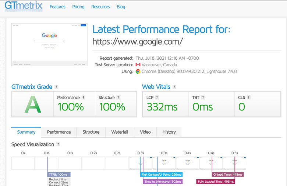Viewport: 287px width, 186px height.
Task: Open the Pricing page link
Action: [x=78, y=7]
